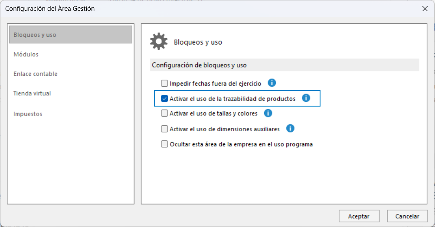Click the dialog title Configuración del Área Gestión
435x227 pixels.
coord(50,9)
